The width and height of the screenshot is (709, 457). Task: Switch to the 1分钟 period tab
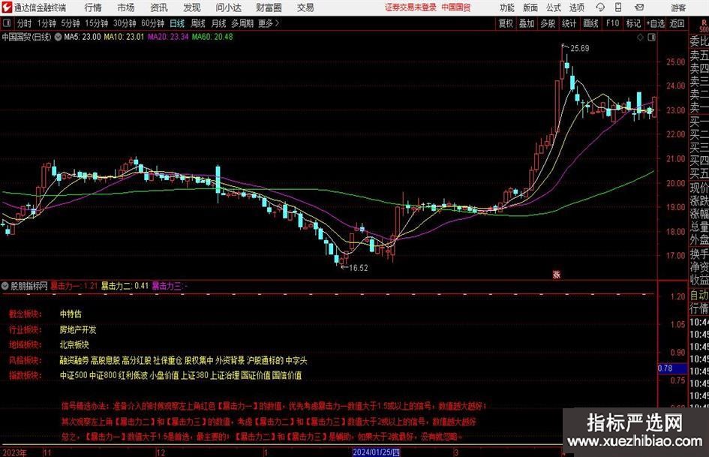tap(47, 23)
